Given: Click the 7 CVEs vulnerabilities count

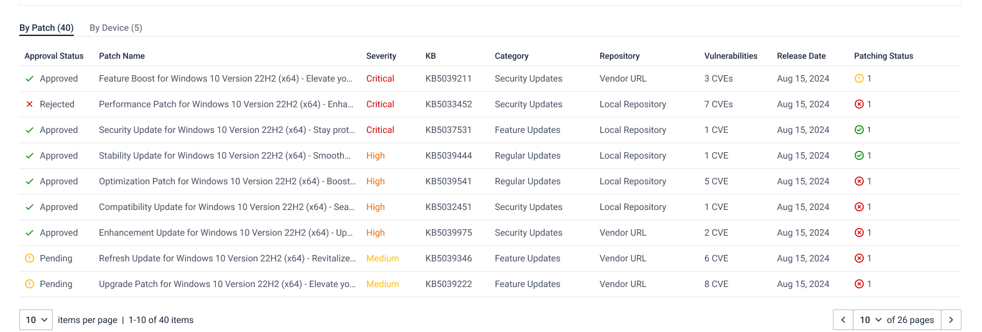Looking at the screenshot, I should point(719,104).
